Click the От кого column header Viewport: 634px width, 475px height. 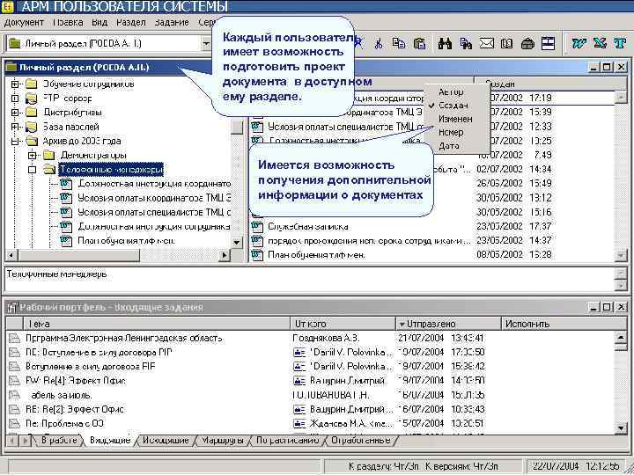[x=343, y=324]
